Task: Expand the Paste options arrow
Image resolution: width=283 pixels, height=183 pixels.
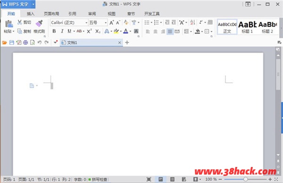Action: click(13, 32)
